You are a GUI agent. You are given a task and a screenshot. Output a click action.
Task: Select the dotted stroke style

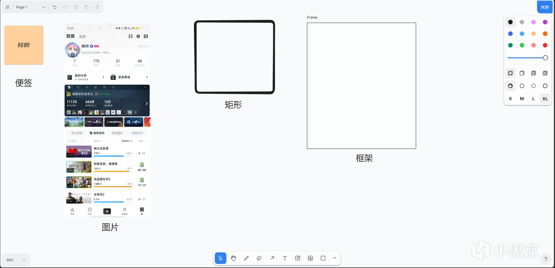(x=533, y=86)
